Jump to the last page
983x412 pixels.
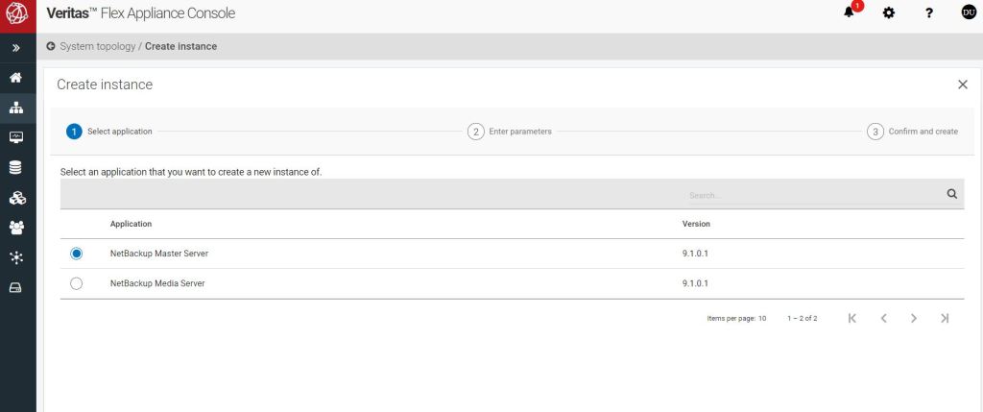945,318
